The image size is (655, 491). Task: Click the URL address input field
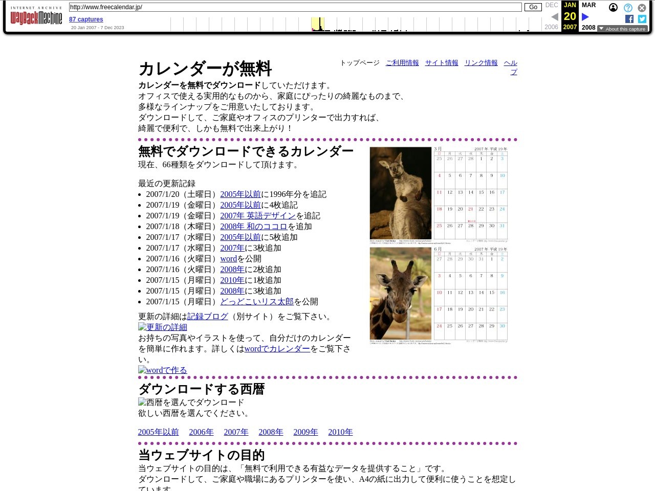click(x=295, y=7)
